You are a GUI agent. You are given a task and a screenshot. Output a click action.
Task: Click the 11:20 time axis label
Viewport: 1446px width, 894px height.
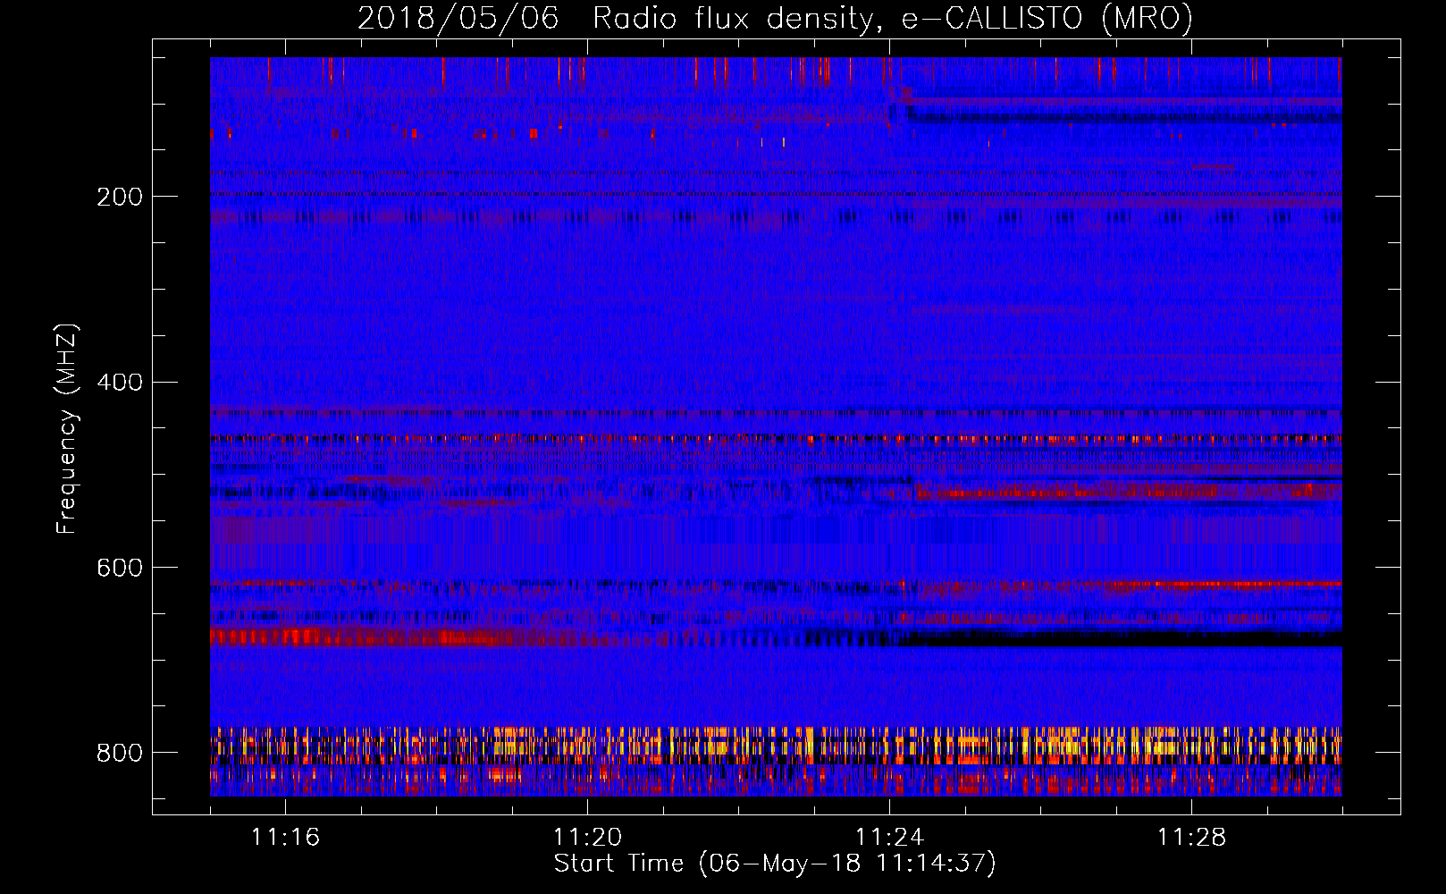click(587, 838)
